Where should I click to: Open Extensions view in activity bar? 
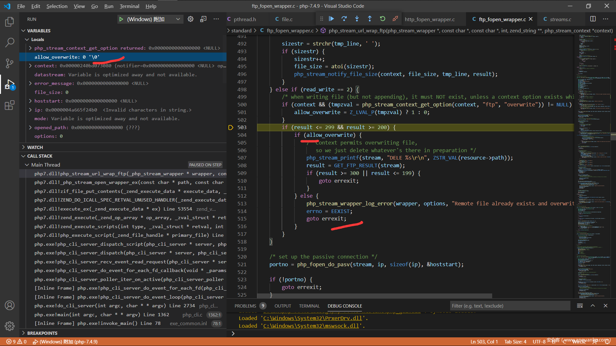[x=10, y=105]
